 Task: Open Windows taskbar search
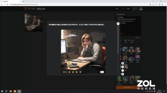6,91
